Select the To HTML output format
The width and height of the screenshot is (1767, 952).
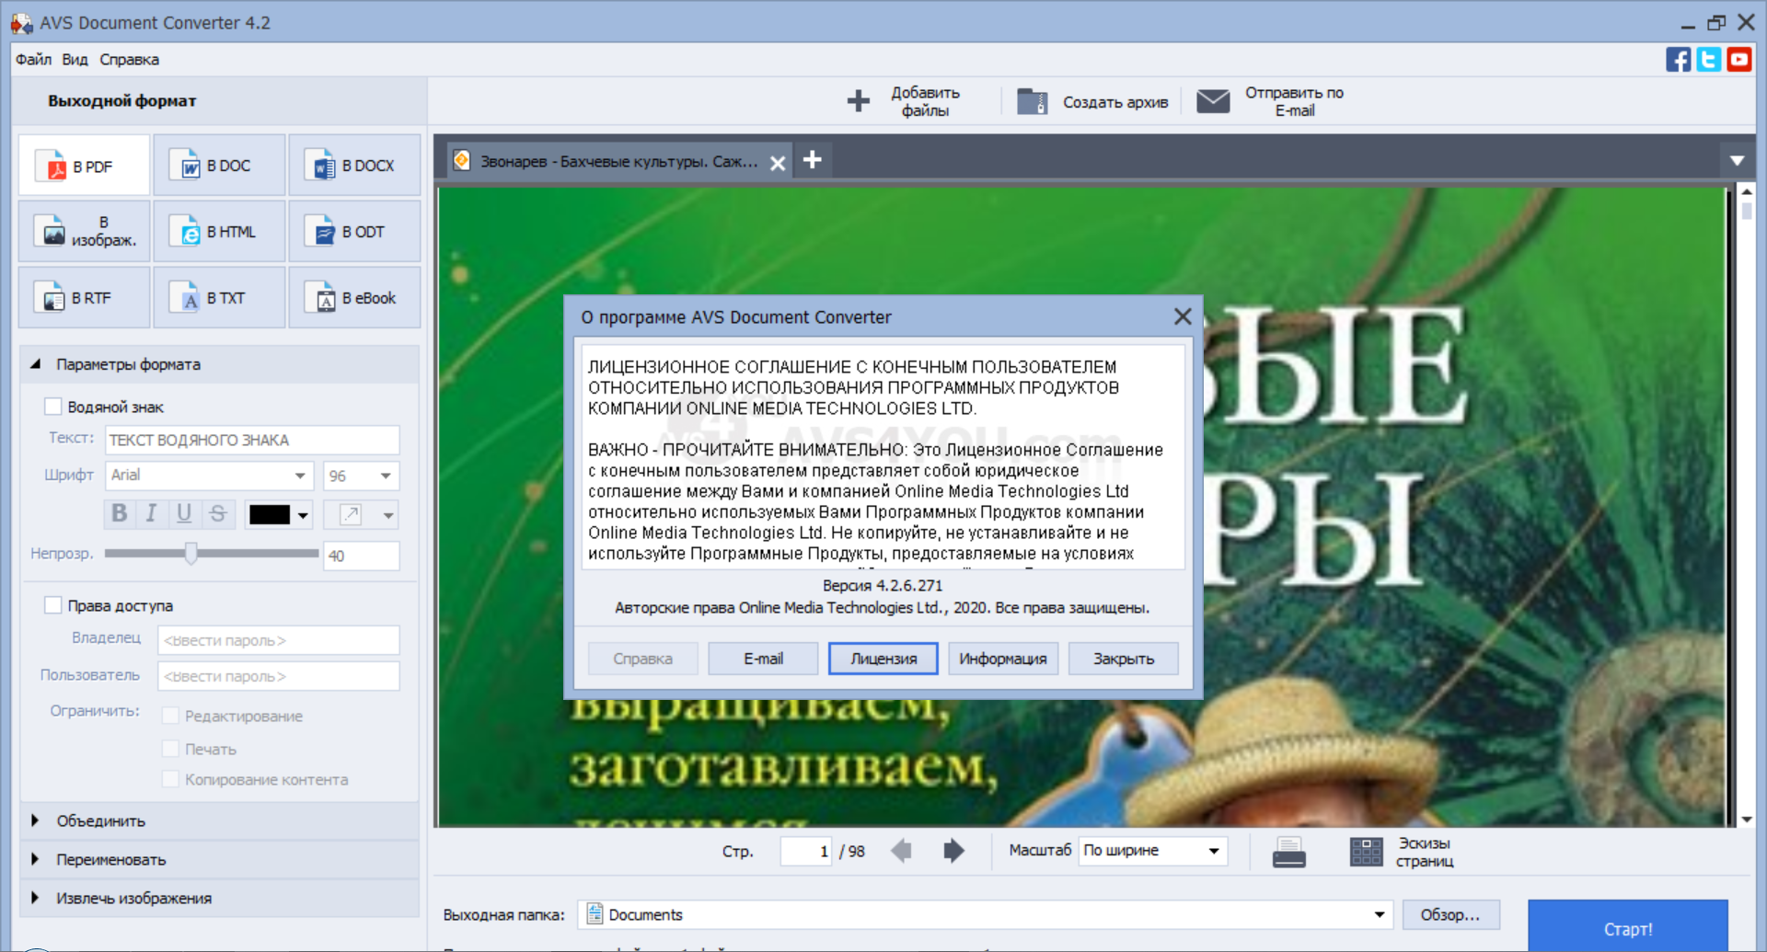tap(219, 232)
